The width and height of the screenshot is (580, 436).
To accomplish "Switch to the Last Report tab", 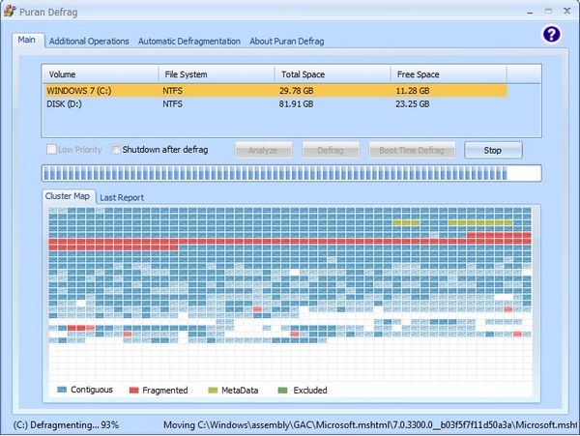I will coord(122,198).
